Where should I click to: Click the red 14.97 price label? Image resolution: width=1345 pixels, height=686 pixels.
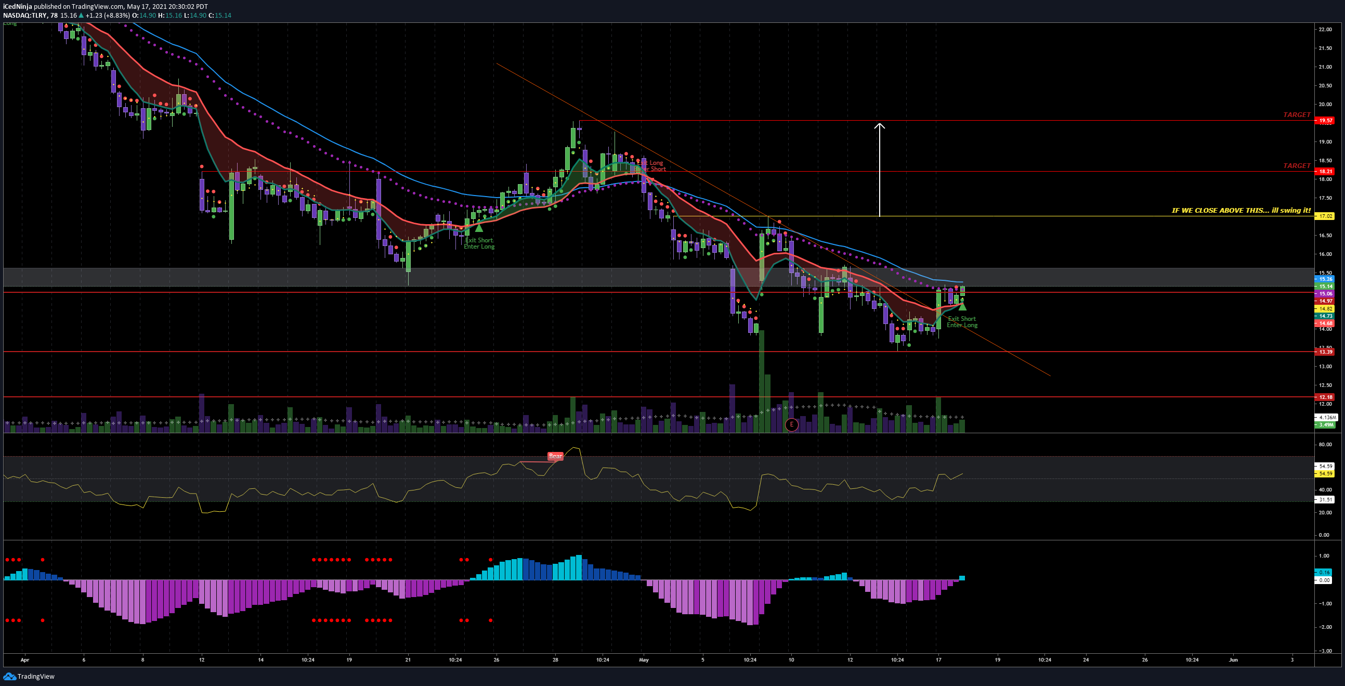click(x=1326, y=301)
